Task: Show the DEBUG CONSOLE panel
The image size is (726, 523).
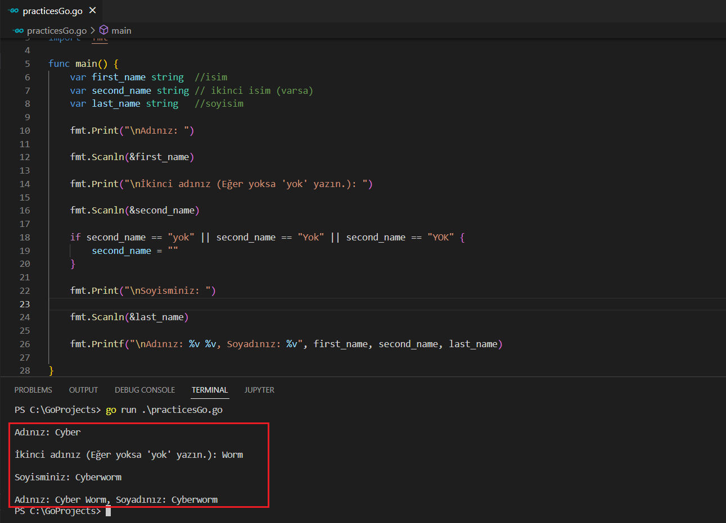Action: click(x=145, y=390)
